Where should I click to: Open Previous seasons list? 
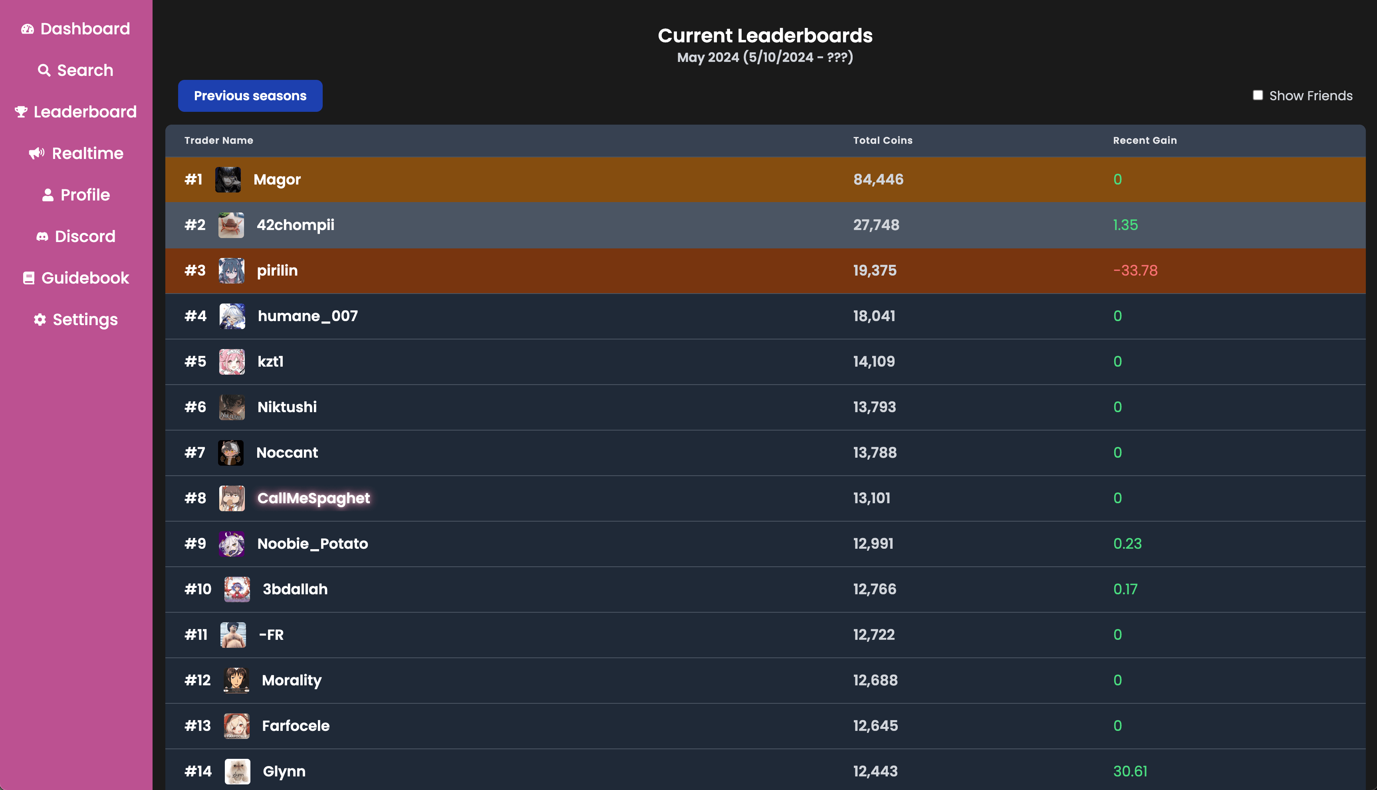pos(250,96)
